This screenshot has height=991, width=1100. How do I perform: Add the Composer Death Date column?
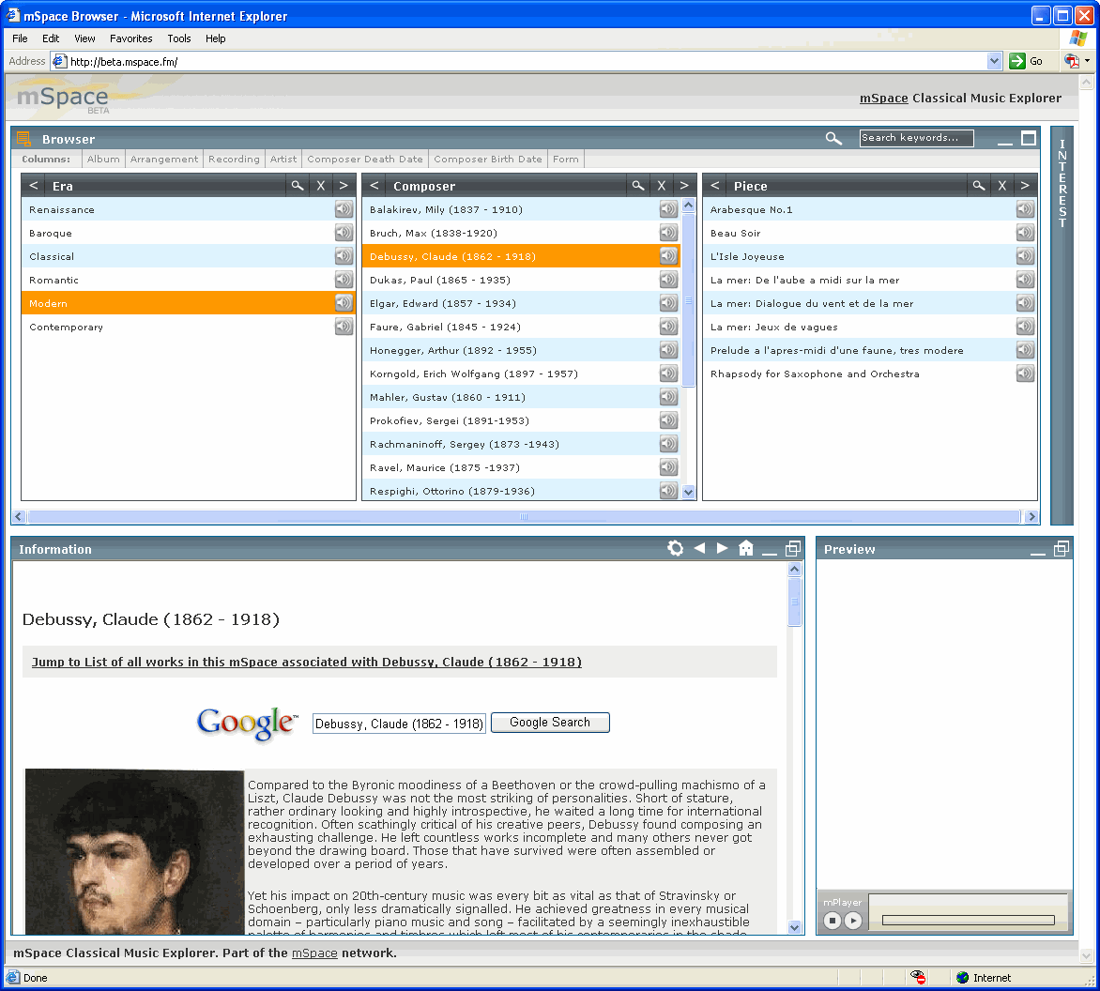click(365, 160)
